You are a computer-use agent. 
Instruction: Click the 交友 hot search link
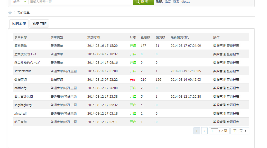(176, 1)
